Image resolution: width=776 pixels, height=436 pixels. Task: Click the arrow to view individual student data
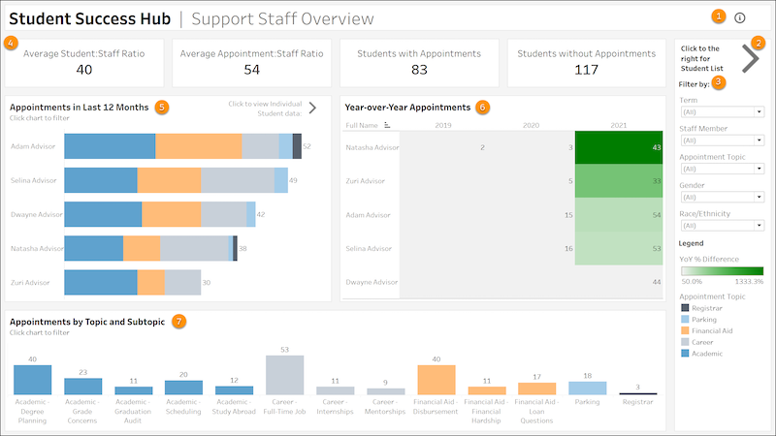pos(312,108)
